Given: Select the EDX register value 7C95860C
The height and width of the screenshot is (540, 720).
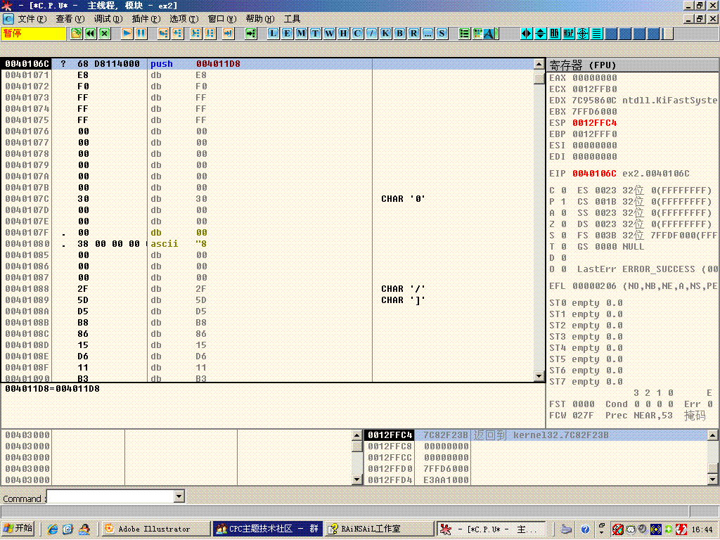Looking at the screenshot, I should point(595,101).
